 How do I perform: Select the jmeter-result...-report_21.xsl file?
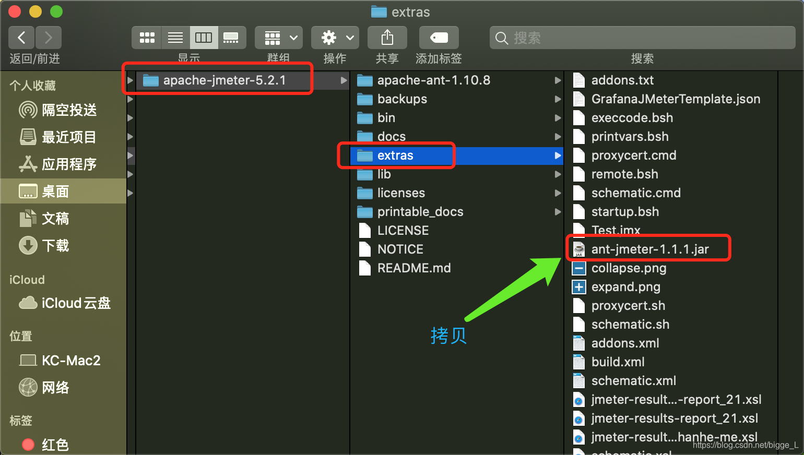pyautogui.click(x=671, y=400)
